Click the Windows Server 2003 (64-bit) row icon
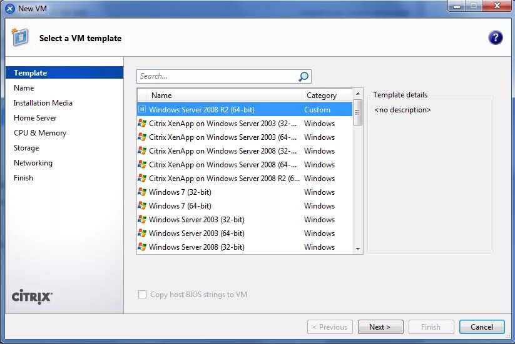The width and height of the screenshot is (515, 344). point(142,233)
